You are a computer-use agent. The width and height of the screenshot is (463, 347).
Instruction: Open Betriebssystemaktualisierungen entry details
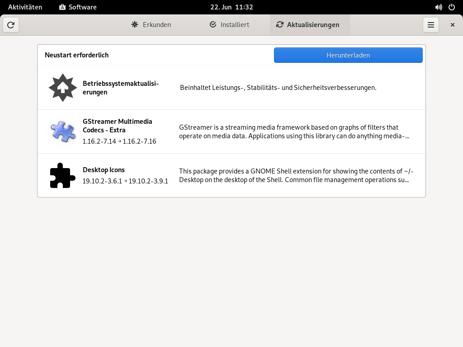tap(231, 88)
